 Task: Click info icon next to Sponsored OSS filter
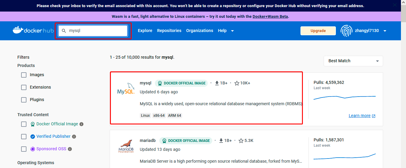tap(70, 149)
